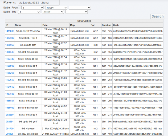Click date '29 May 2026 @ 06:15 local'
Screen dimensions: 168x136
click(x=55, y=31)
